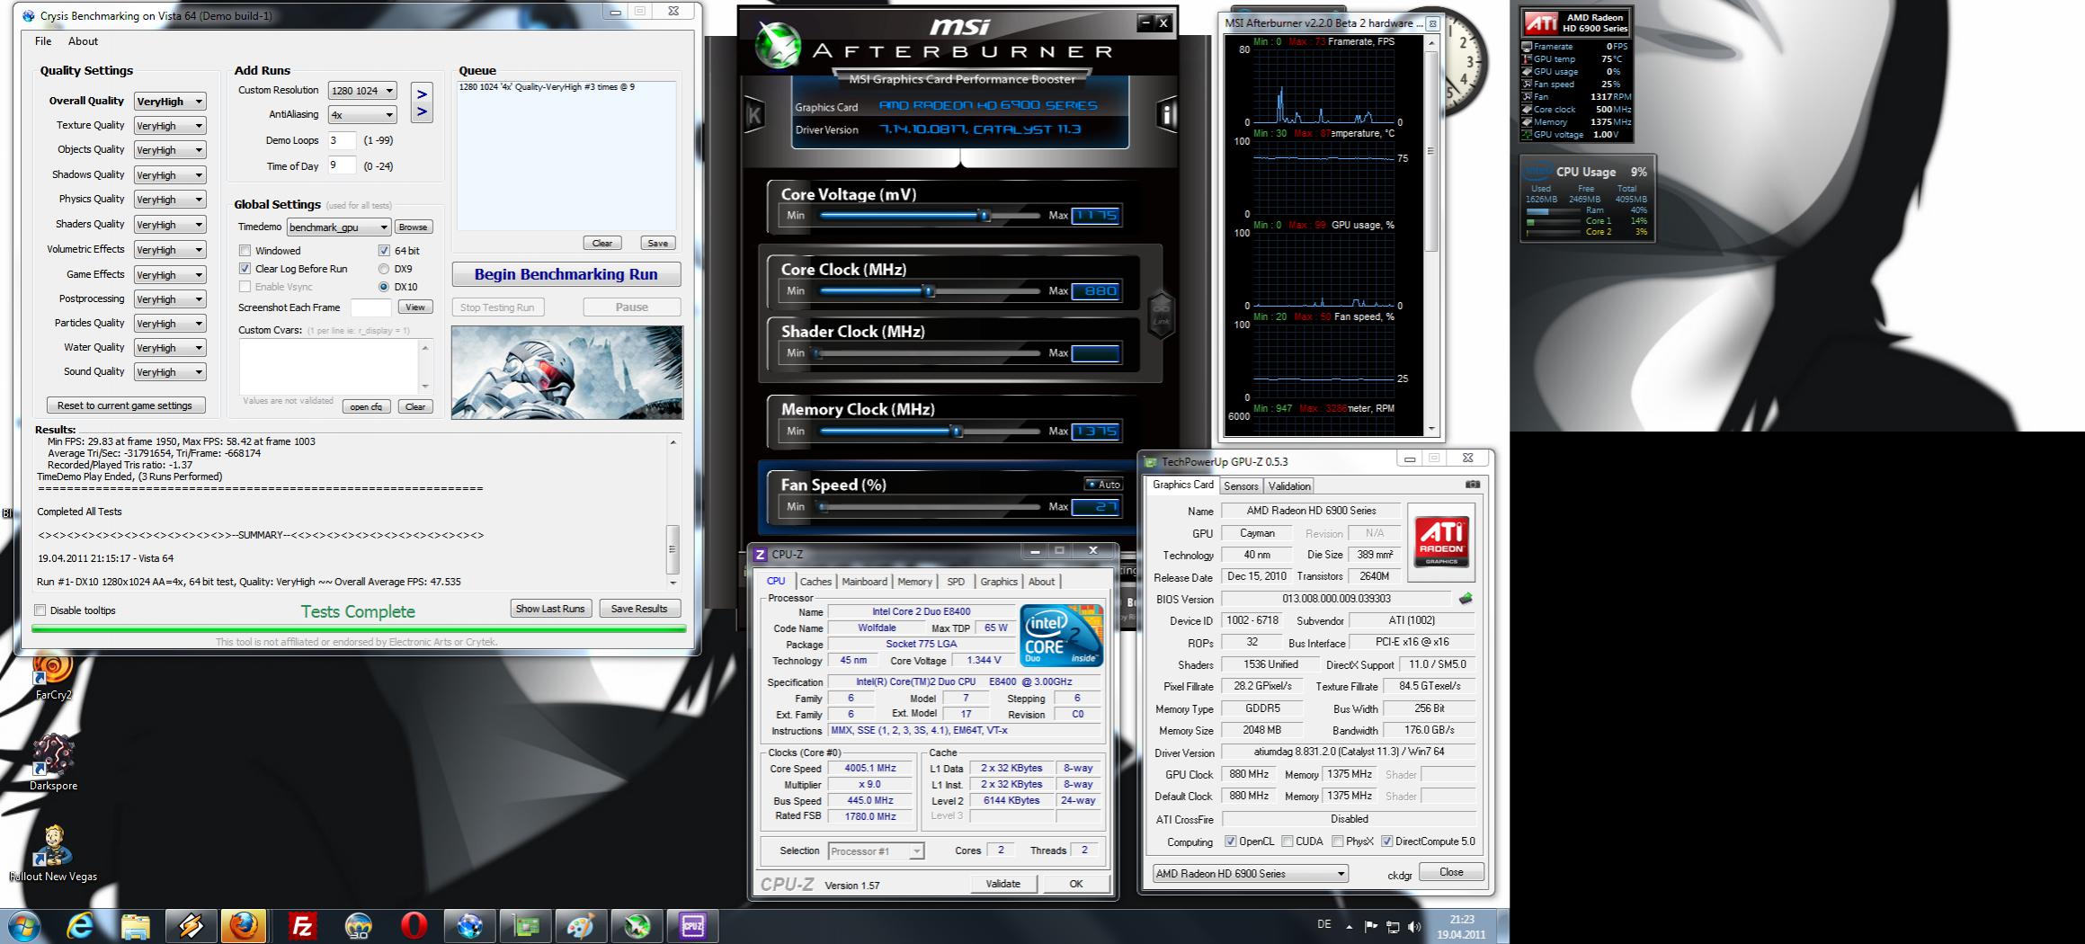Open the Timedemo dropdown

(339, 227)
